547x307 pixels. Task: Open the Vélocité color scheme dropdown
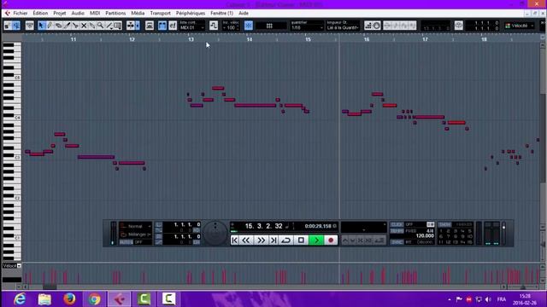(520, 26)
